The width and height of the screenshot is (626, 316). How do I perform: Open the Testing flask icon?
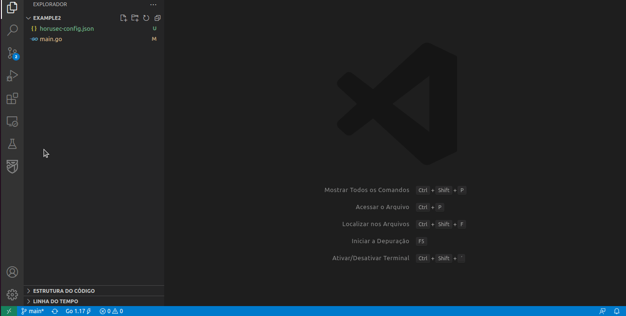[12, 144]
